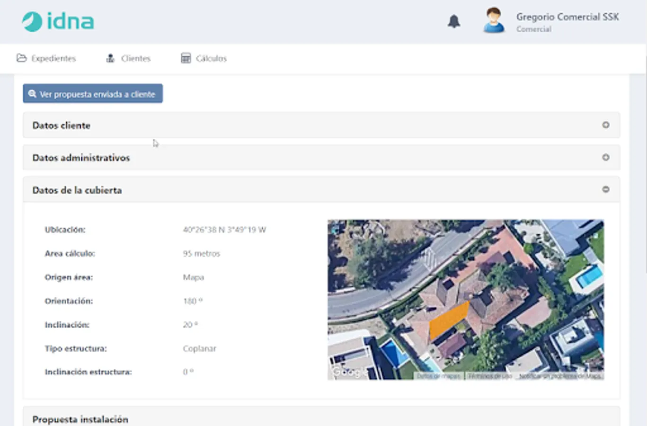
Task: Click the '20 º' inclination value
Action: 190,325
